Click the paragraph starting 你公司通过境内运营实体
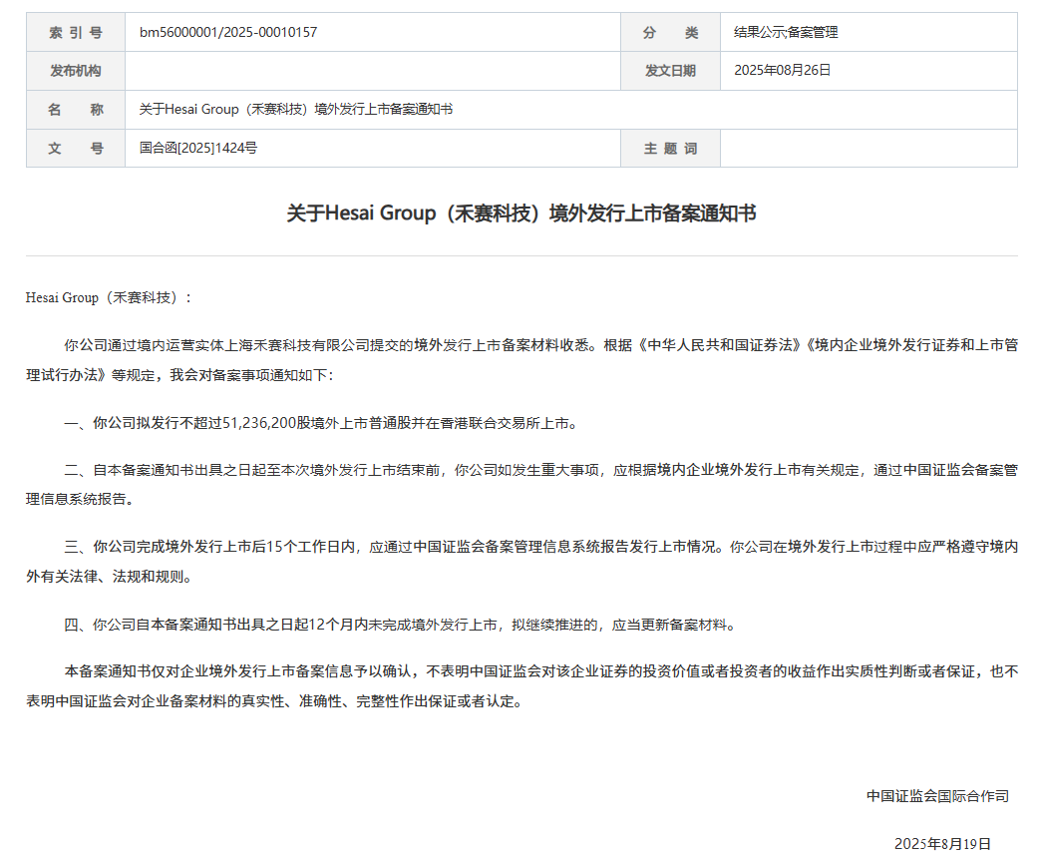Viewport: 1038px width, 860px height. [521, 360]
